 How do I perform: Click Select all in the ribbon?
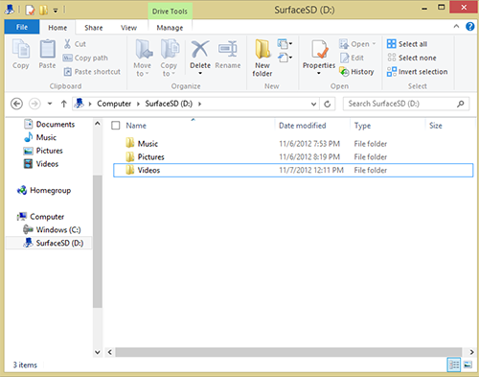pyautogui.click(x=407, y=44)
